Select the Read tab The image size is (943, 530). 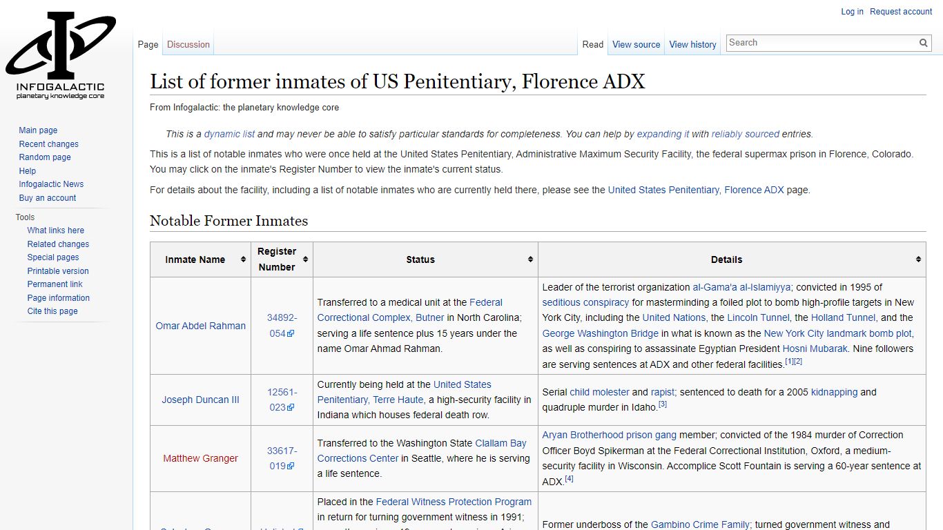(592, 44)
